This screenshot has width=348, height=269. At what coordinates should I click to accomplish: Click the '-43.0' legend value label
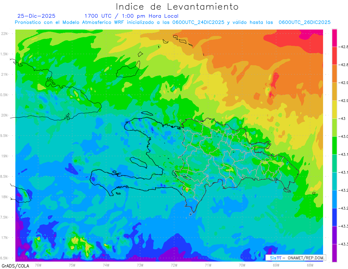pos(344,137)
